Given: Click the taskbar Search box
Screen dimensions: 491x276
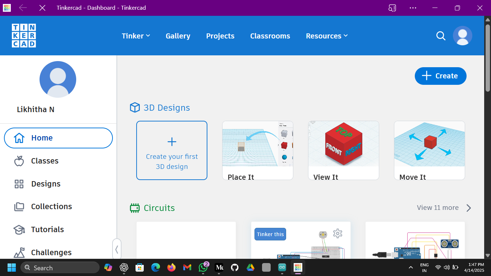Looking at the screenshot, I should 60,268.
